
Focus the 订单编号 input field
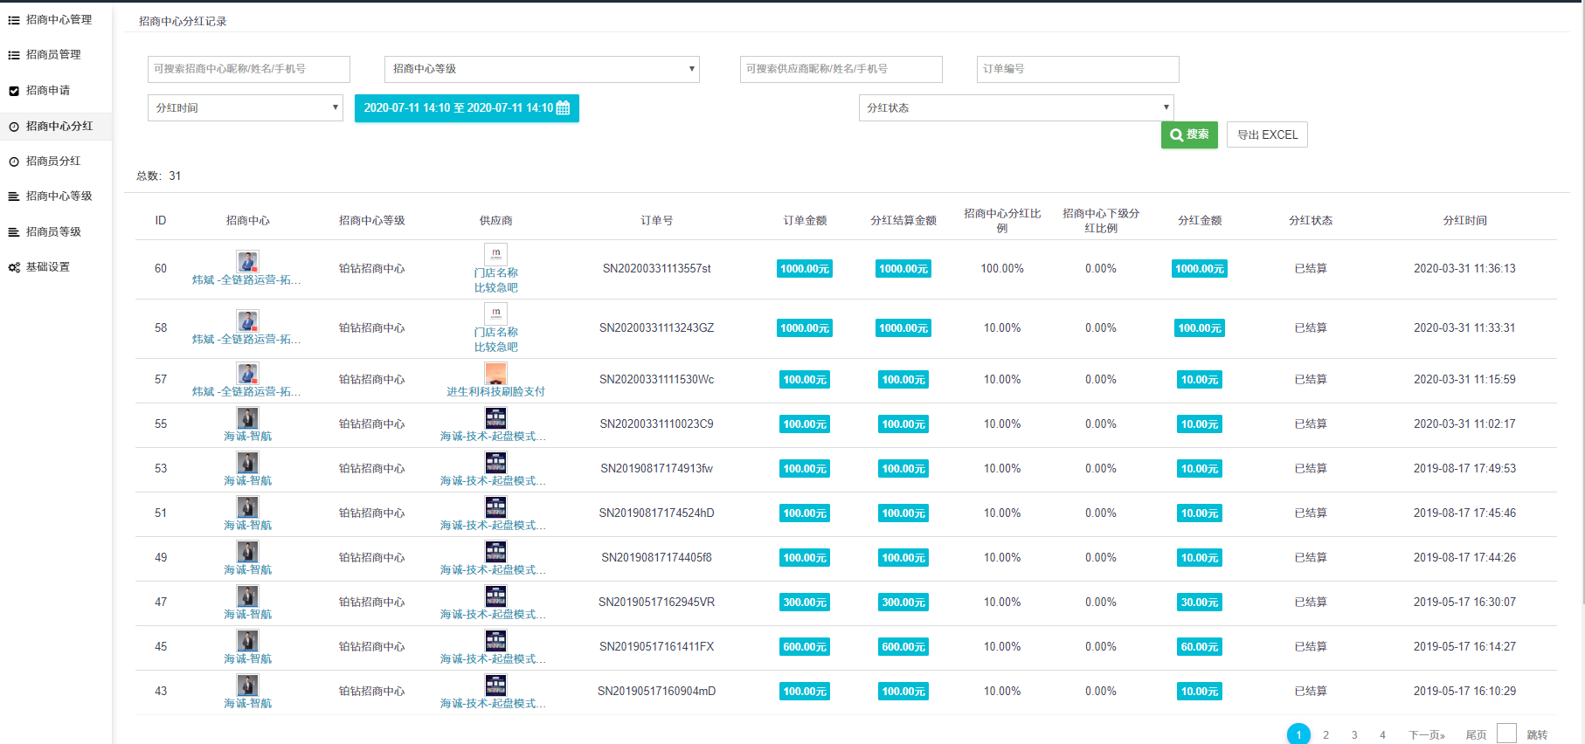pos(1077,69)
